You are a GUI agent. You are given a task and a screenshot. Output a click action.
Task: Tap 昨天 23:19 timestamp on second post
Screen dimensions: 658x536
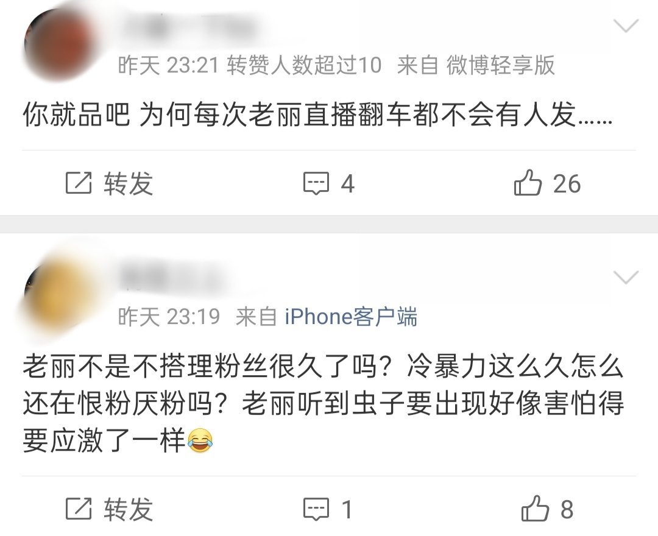[169, 317]
